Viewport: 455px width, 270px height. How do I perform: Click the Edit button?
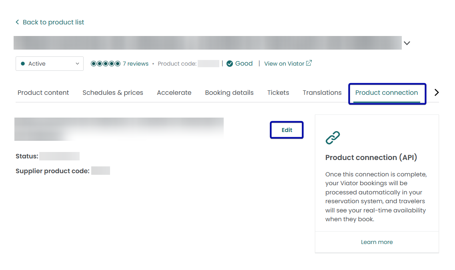coord(287,130)
